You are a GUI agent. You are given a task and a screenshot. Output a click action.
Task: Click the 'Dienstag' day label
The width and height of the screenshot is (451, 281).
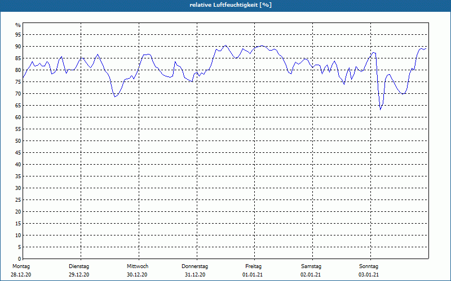(x=79, y=266)
